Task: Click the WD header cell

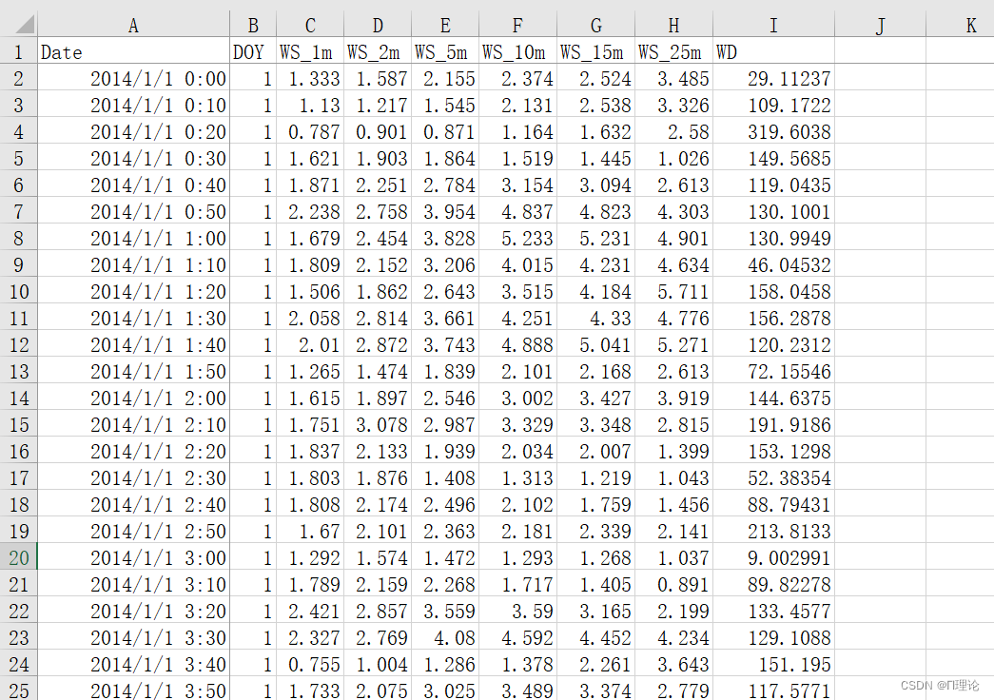Action: click(x=773, y=52)
